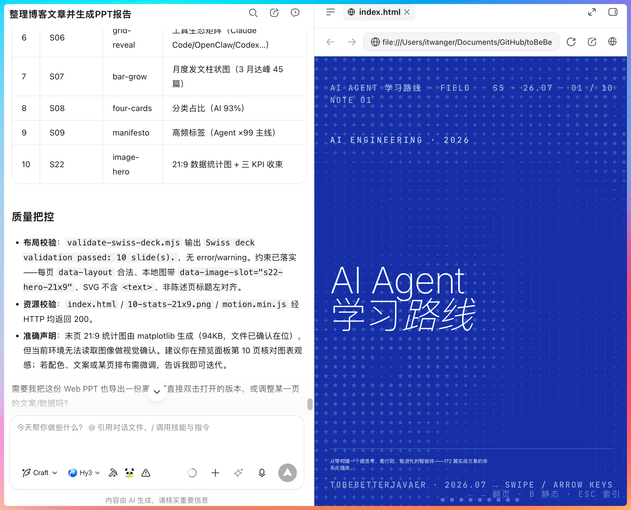
Task: Toggle the right side panel layout
Action: [613, 12]
